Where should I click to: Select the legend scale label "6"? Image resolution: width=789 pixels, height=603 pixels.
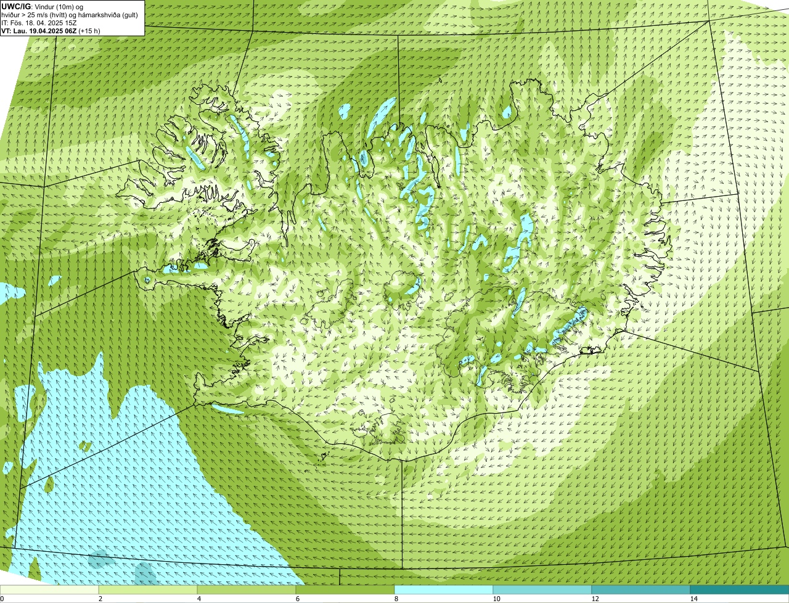click(x=297, y=599)
